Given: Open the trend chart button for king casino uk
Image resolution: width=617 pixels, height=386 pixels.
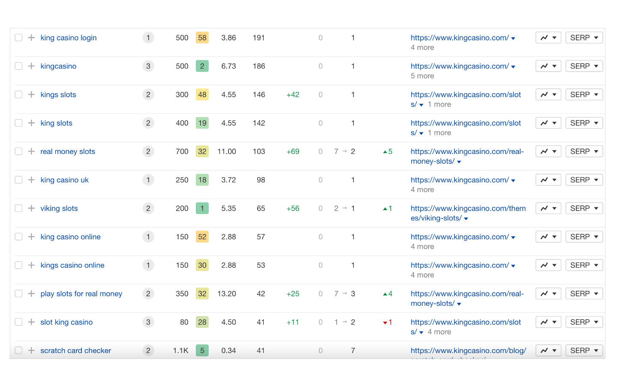Looking at the screenshot, I should (x=548, y=180).
